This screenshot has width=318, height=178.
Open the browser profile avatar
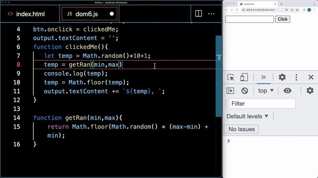pos(309,10)
